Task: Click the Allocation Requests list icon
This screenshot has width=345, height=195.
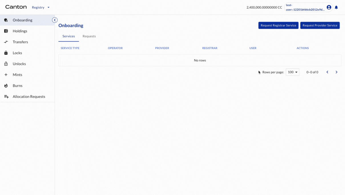Action: (6, 97)
